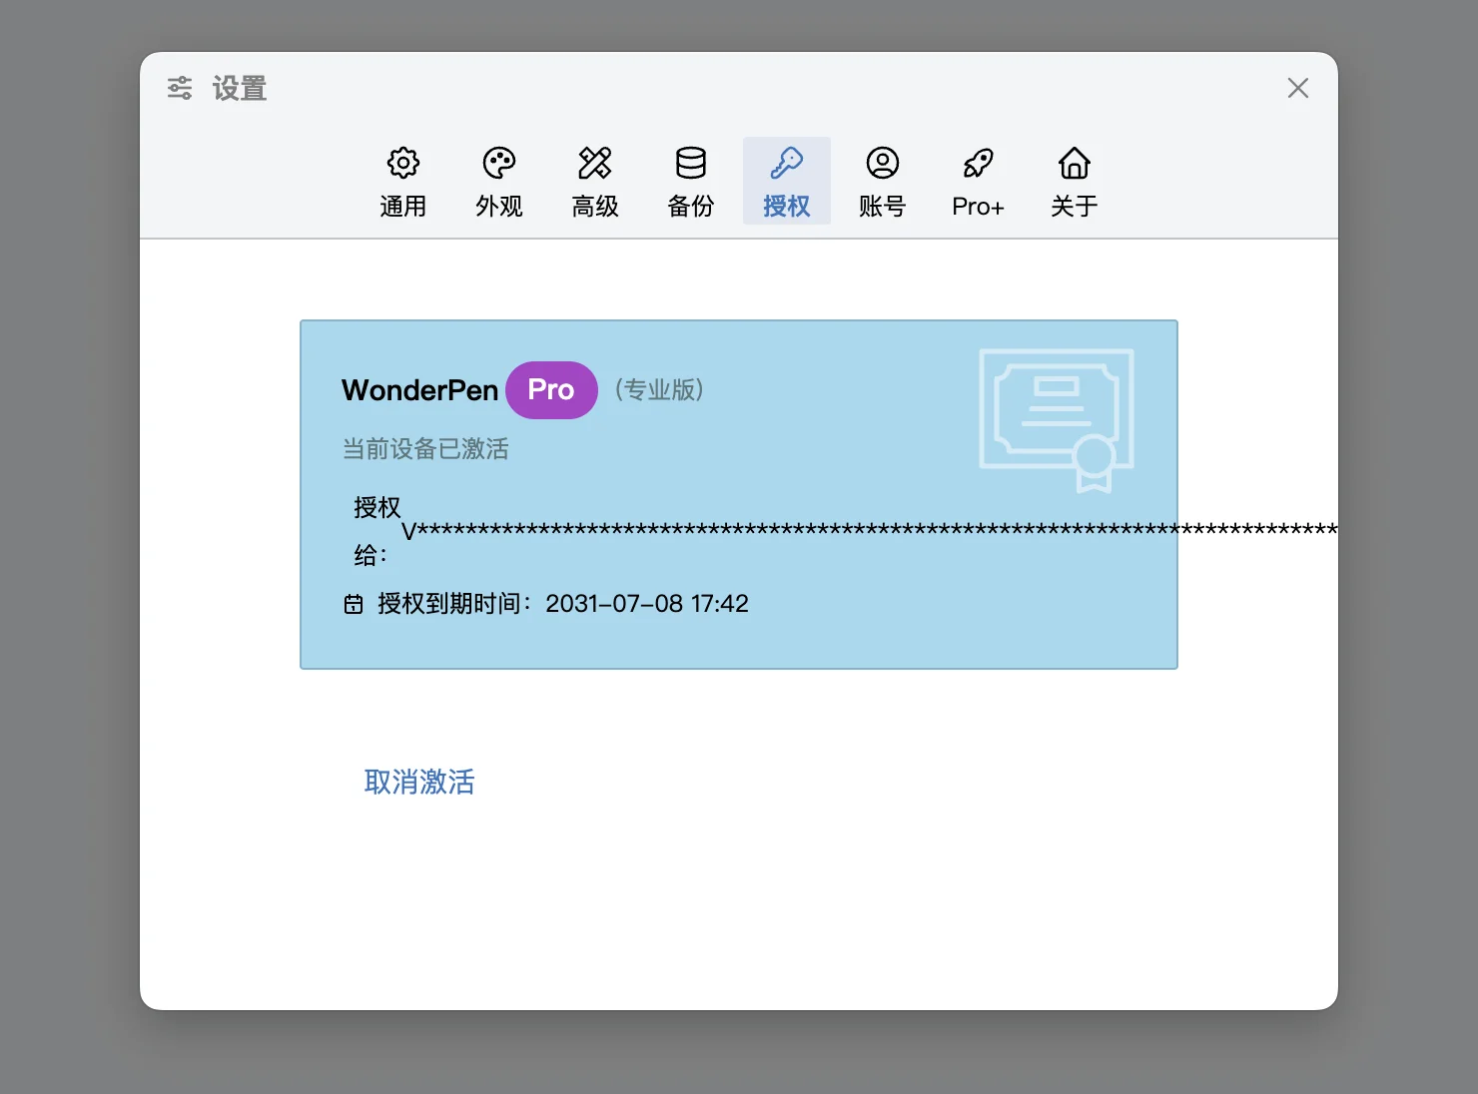The width and height of the screenshot is (1478, 1094).
Task: Click the (专业版) edition label
Action: [659, 389]
